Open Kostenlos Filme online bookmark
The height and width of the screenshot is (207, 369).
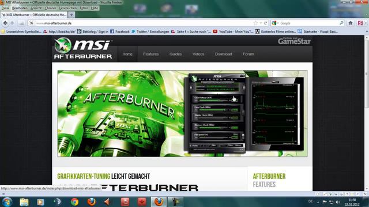tap(276, 32)
